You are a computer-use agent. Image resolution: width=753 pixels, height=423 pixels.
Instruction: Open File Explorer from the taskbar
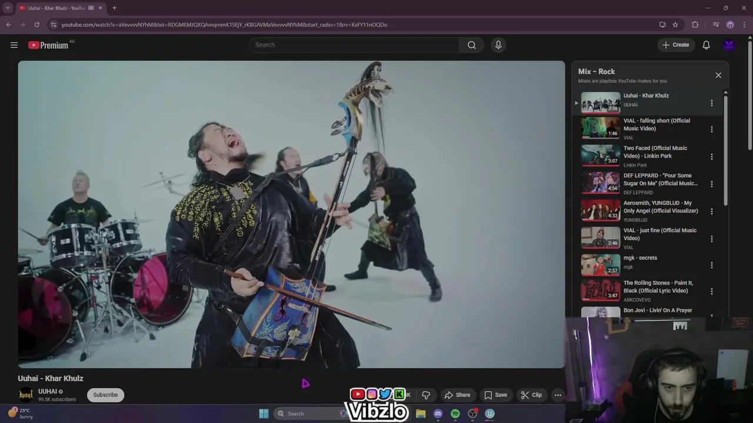(x=421, y=414)
